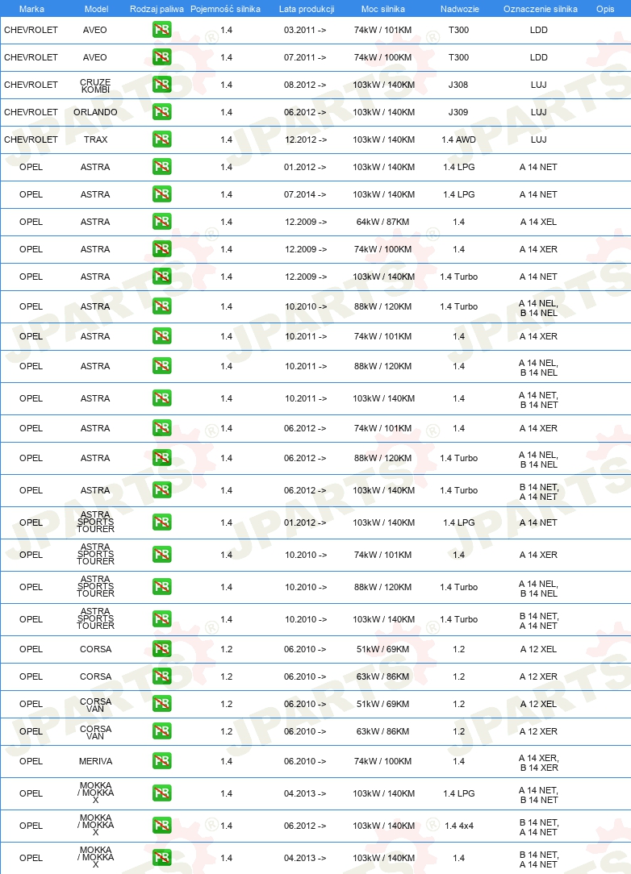Click LUJ engine code in Trax row
The height and width of the screenshot is (874, 631).
(538, 139)
